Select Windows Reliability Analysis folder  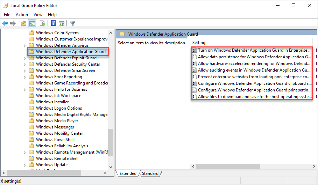[x=62, y=146]
